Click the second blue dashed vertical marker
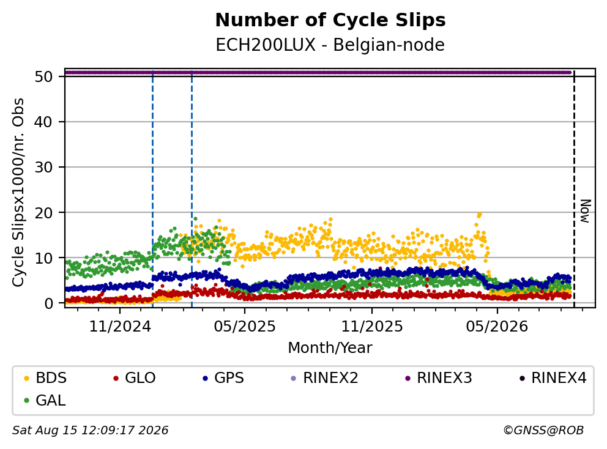This screenshot has height=449, width=607. [192, 188]
